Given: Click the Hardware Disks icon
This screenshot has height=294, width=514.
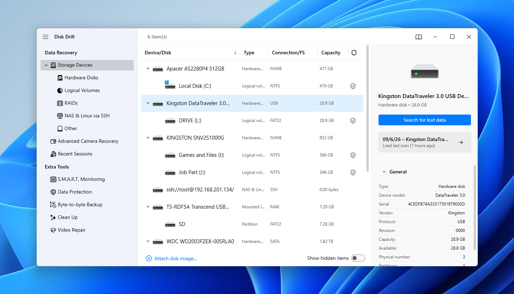Looking at the screenshot, I should pos(60,78).
